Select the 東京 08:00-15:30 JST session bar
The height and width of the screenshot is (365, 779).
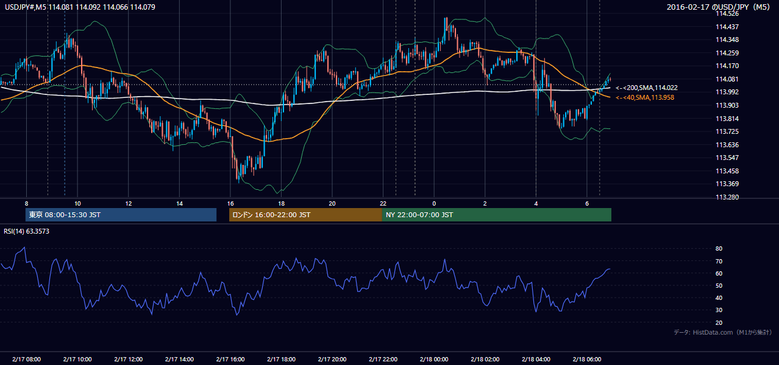click(121, 215)
